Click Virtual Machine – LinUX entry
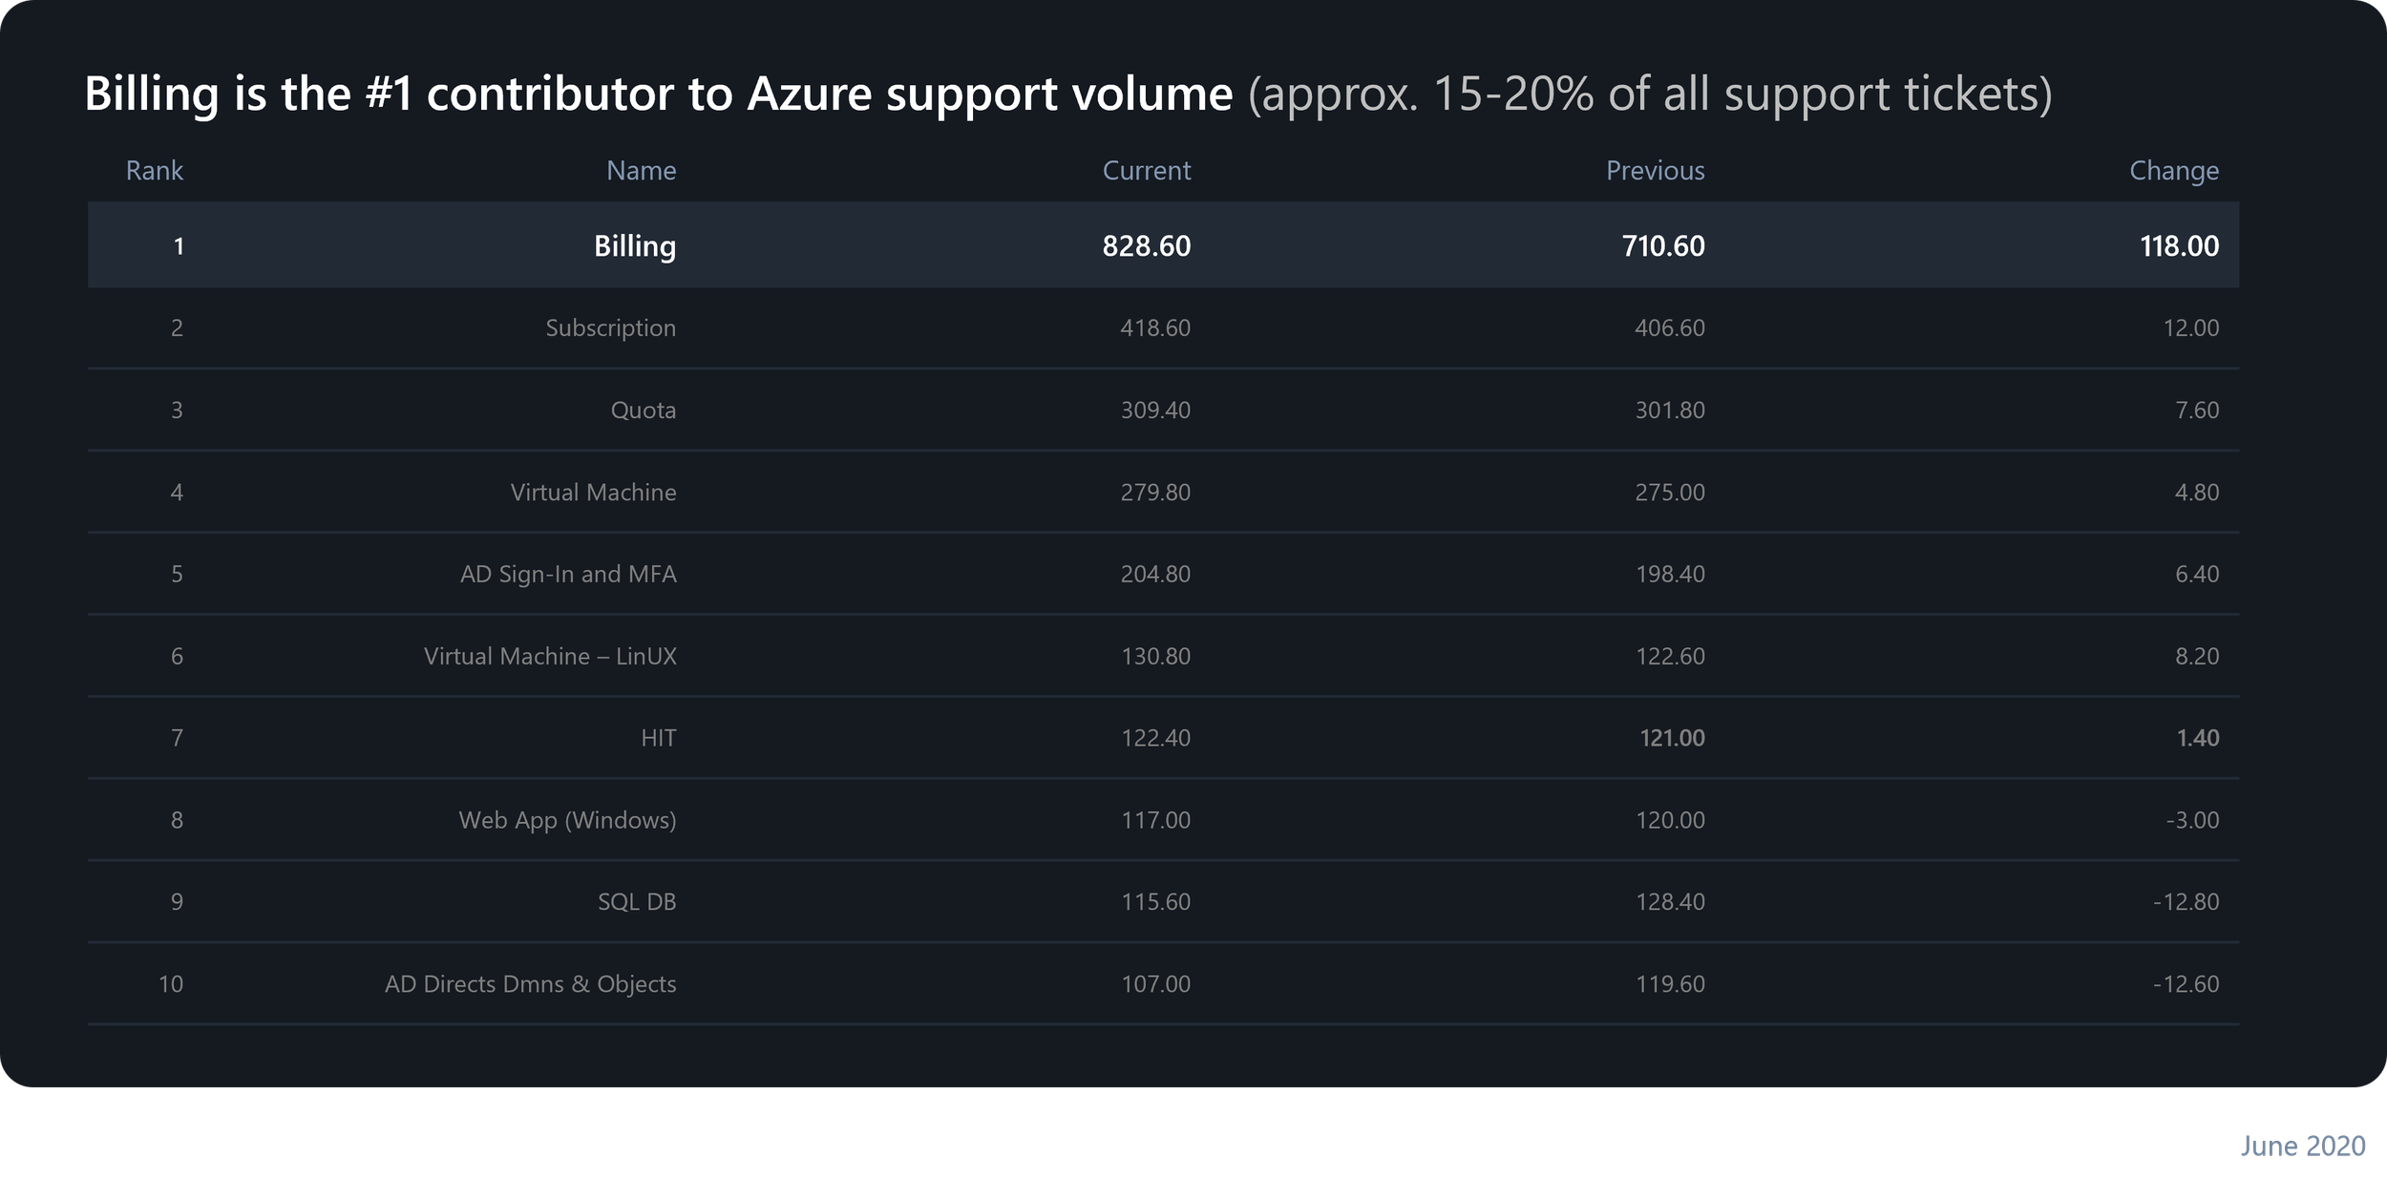2387x1179 pixels. [x=550, y=657]
